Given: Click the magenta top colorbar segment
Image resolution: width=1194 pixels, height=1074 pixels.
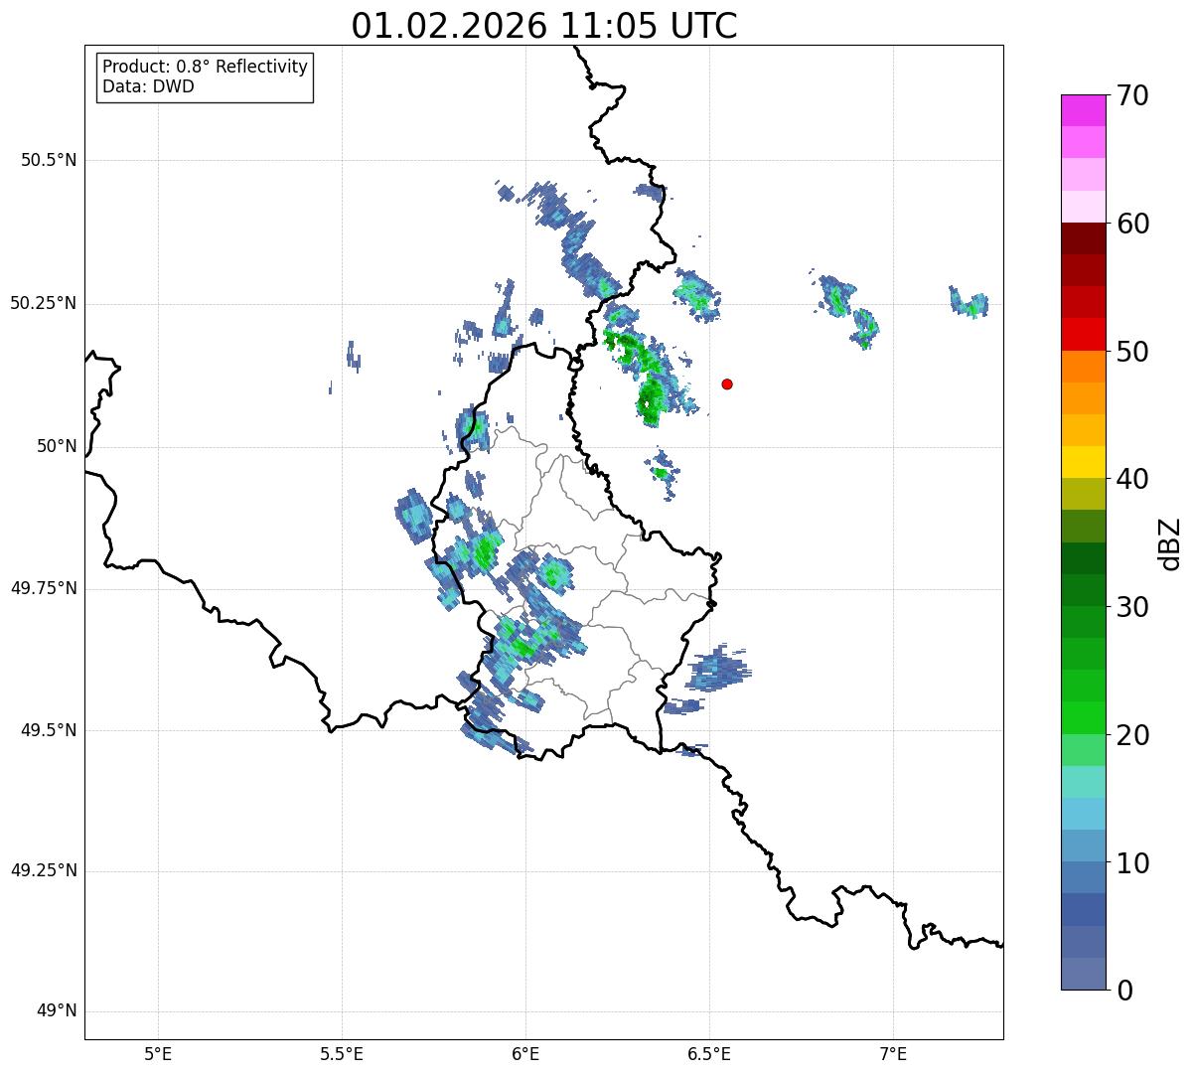Looking at the screenshot, I should tap(1084, 110).
